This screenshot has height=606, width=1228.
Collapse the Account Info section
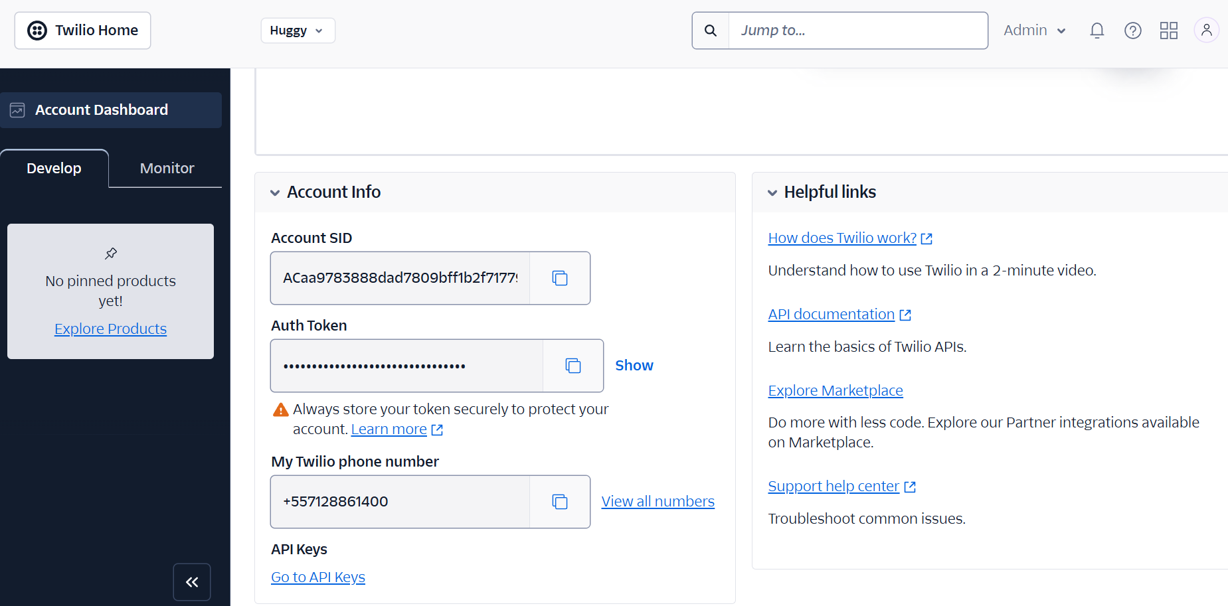pyautogui.click(x=275, y=193)
